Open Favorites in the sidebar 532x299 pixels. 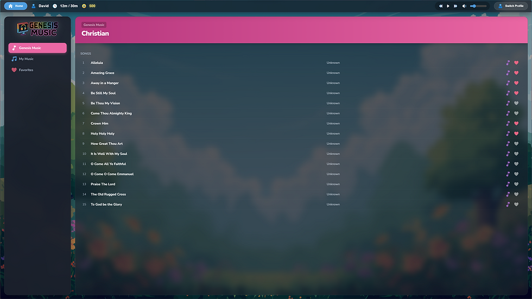tap(37, 70)
